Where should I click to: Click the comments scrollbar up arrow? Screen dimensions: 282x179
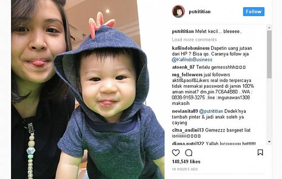tap(269, 28)
